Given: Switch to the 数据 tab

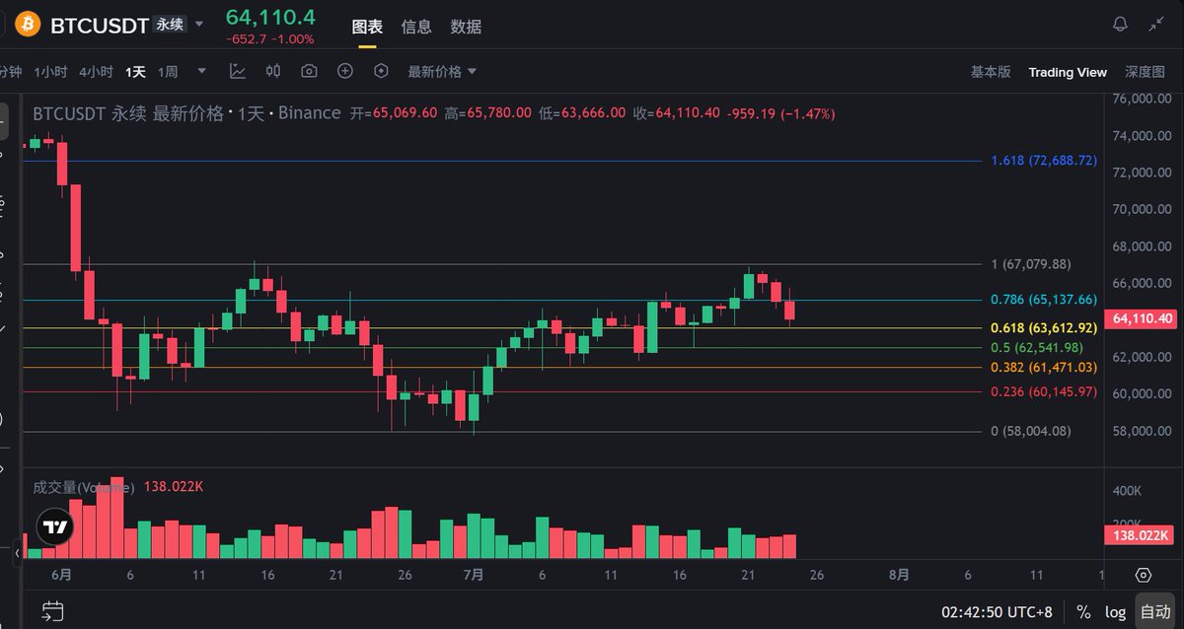Looking at the screenshot, I should (466, 27).
